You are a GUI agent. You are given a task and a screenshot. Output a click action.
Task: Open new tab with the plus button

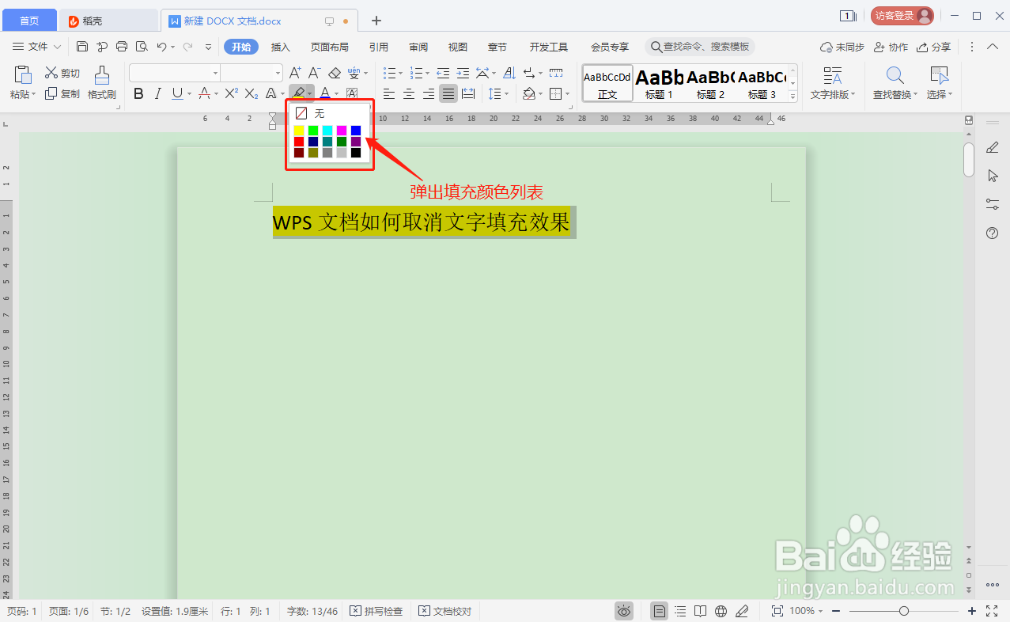pos(376,20)
